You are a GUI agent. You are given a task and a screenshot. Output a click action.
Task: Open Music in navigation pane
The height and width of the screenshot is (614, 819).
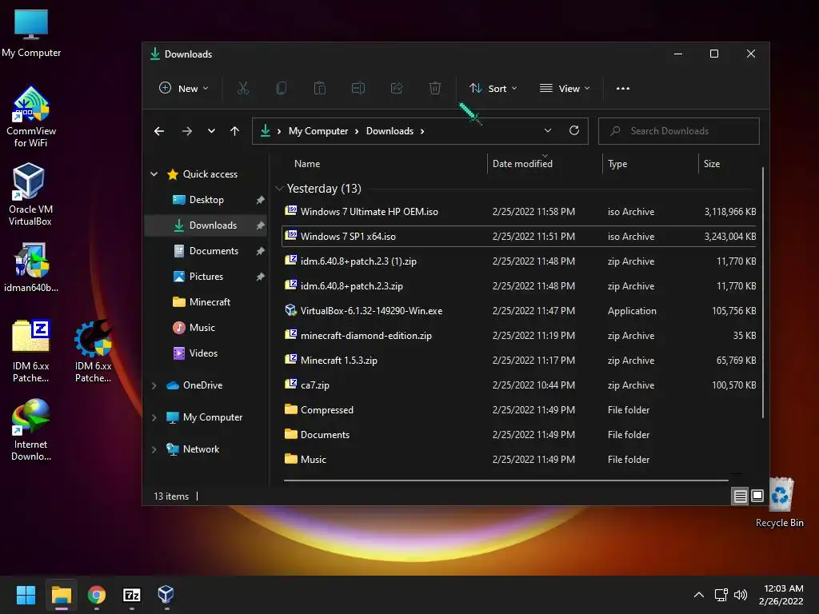point(206,328)
